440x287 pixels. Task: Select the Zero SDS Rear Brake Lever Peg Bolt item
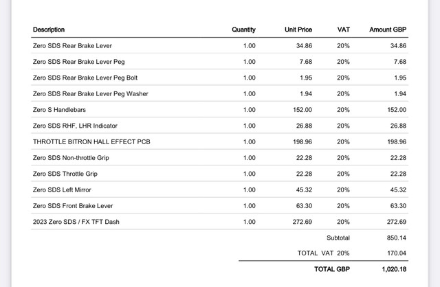coord(85,78)
